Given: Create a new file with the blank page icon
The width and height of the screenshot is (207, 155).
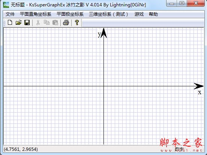Looking at the screenshot, I should 10,23.
